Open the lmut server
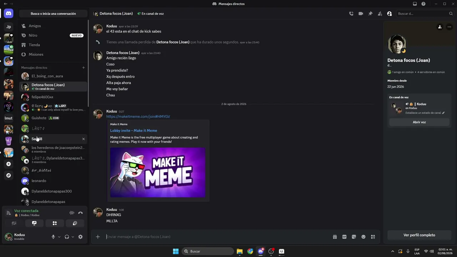Viewport: 457px width, 257px height. point(9,118)
